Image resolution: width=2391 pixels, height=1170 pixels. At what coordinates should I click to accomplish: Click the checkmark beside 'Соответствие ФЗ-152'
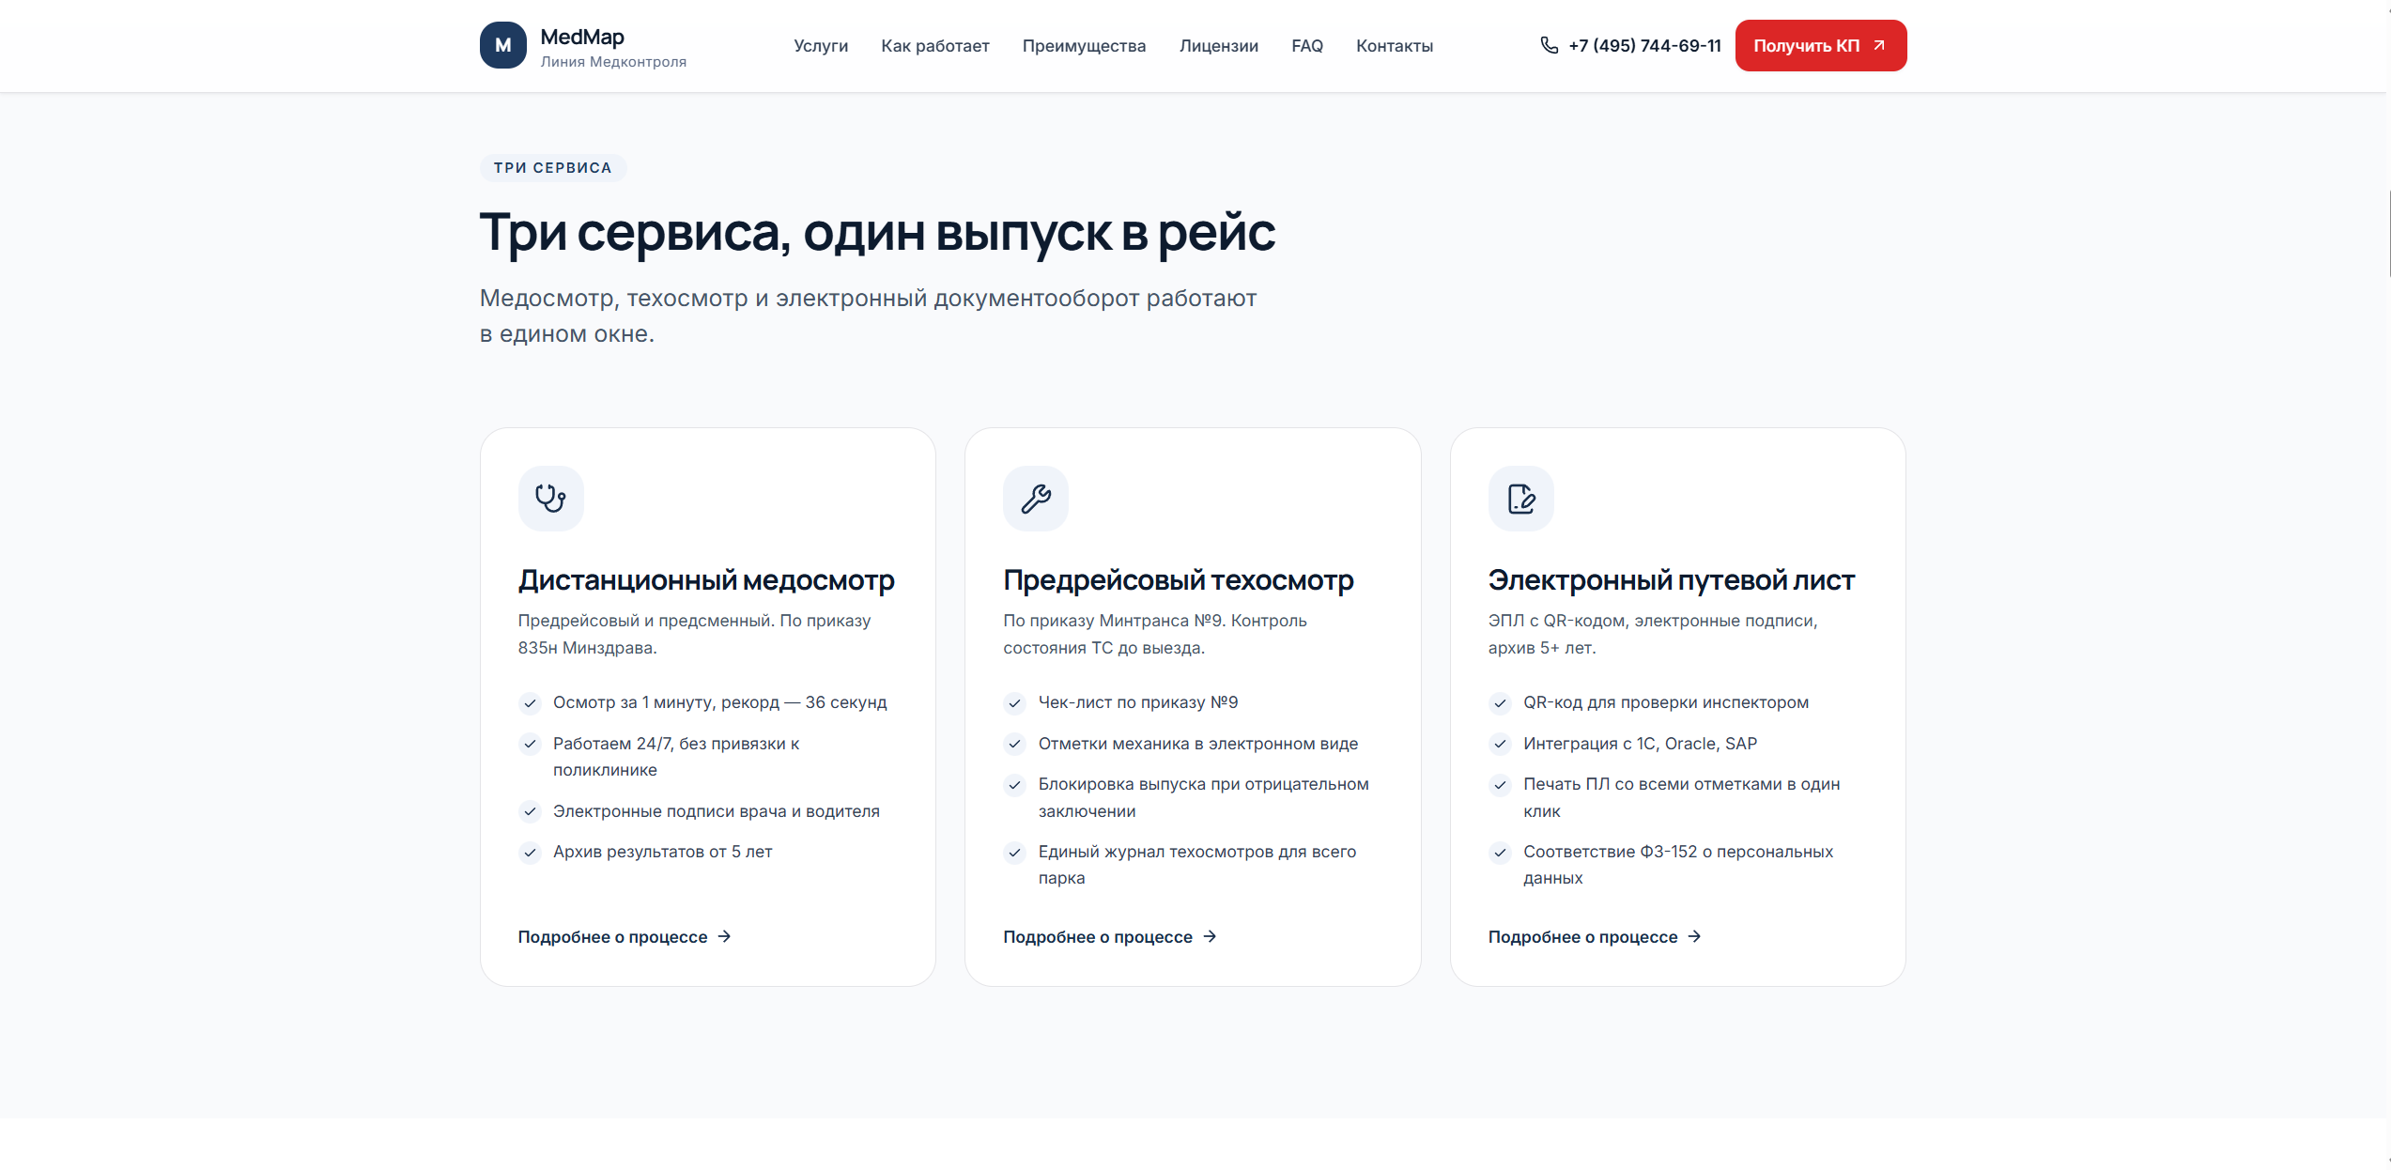[1500, 853]
